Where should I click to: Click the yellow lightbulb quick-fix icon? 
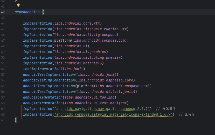18,5
